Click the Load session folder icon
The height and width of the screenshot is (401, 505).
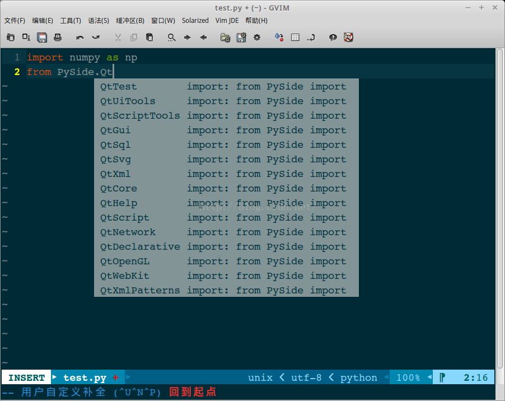click(x=225, y=38)
